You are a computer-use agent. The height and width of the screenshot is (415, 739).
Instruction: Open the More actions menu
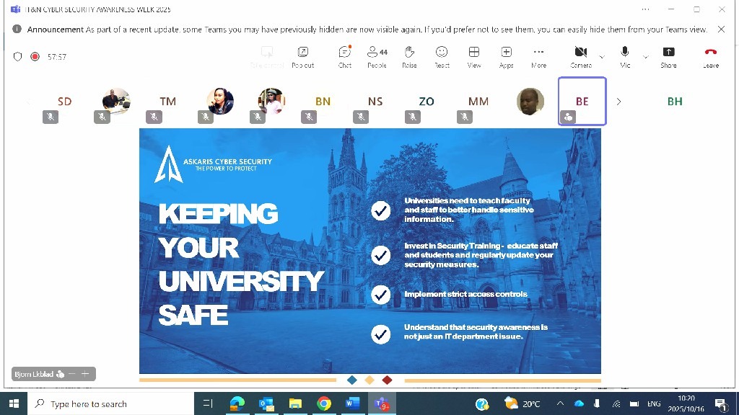(538, 56)
